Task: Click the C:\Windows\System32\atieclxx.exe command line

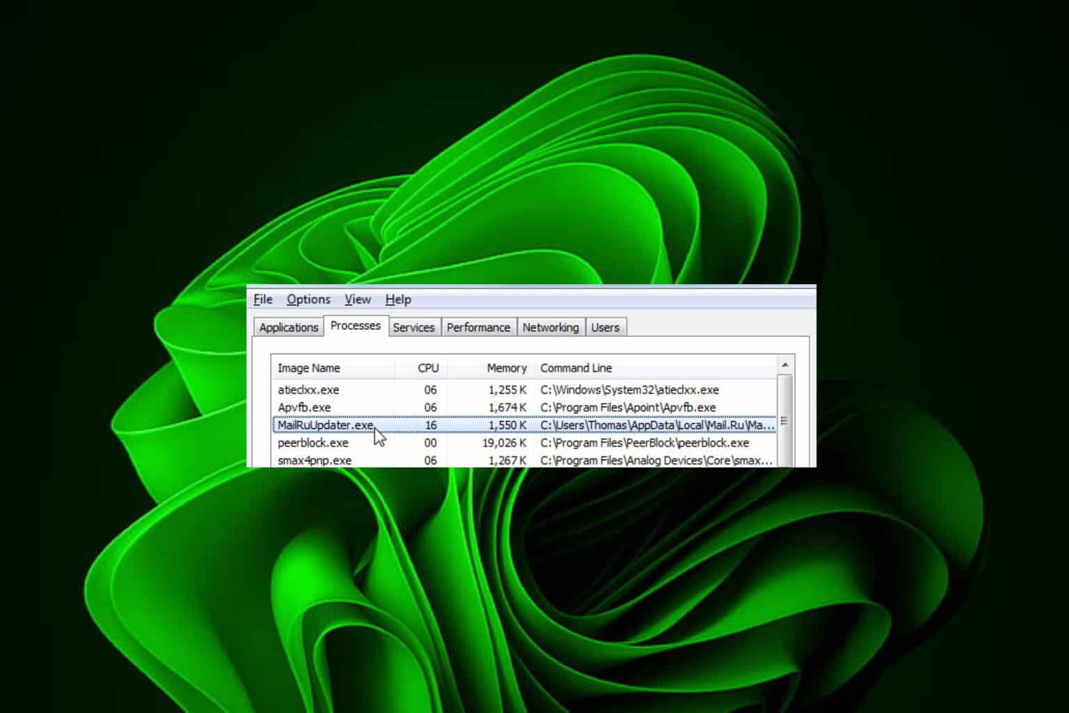Action: [630, 390]
